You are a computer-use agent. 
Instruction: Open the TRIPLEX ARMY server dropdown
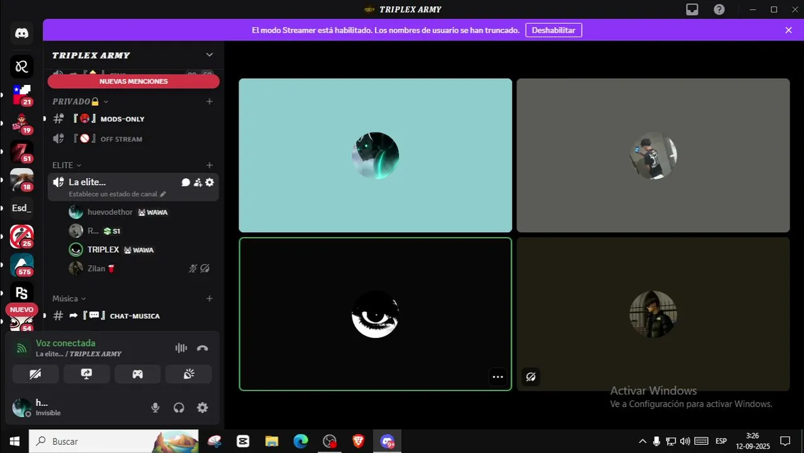pyautogui.click(x=209, y=55)
